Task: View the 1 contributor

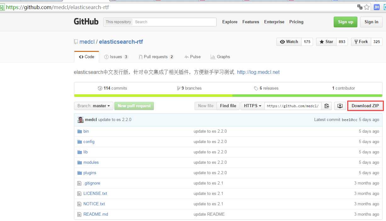Action: click(x=343, y=88)
